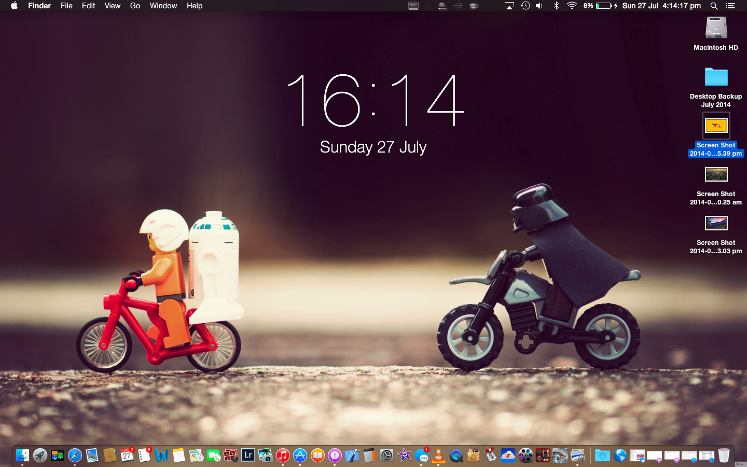Screen dimensions: 747x467
Task: Open Notification Center list icon
Action: coord(730,6)
